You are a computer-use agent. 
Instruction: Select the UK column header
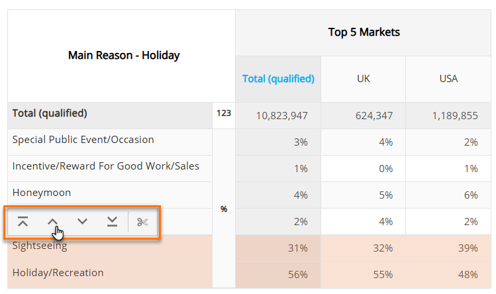(363, 79)
